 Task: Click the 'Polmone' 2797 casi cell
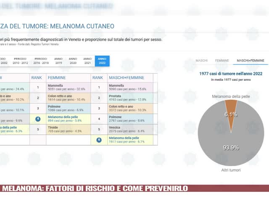pos(130,119)
